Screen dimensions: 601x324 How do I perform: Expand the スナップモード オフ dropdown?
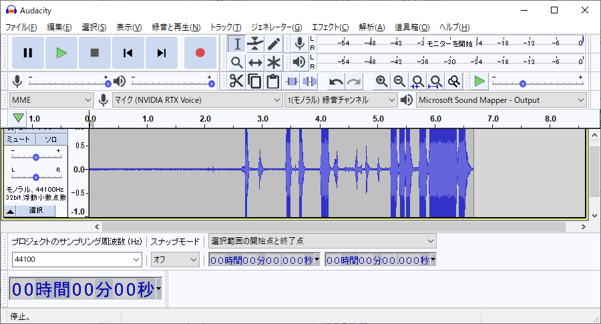[x=175, y=259]
